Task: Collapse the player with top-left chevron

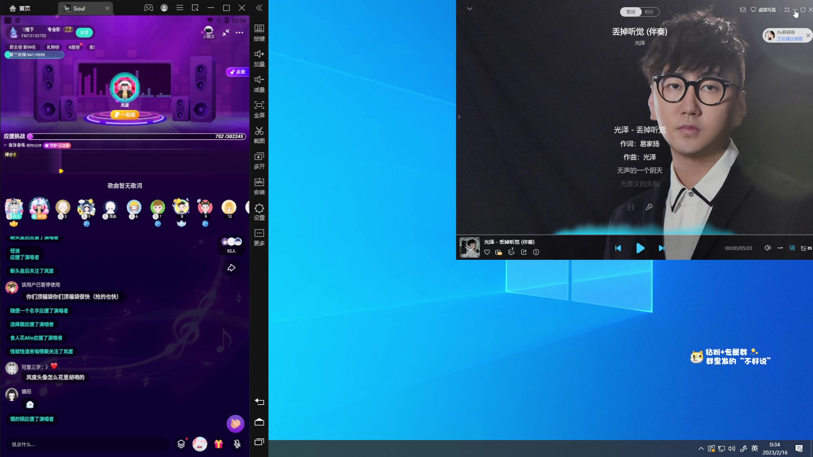Action: [470, 9]
